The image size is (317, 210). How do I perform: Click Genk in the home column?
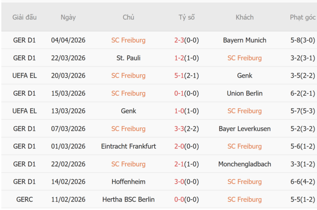click(128, 111)
